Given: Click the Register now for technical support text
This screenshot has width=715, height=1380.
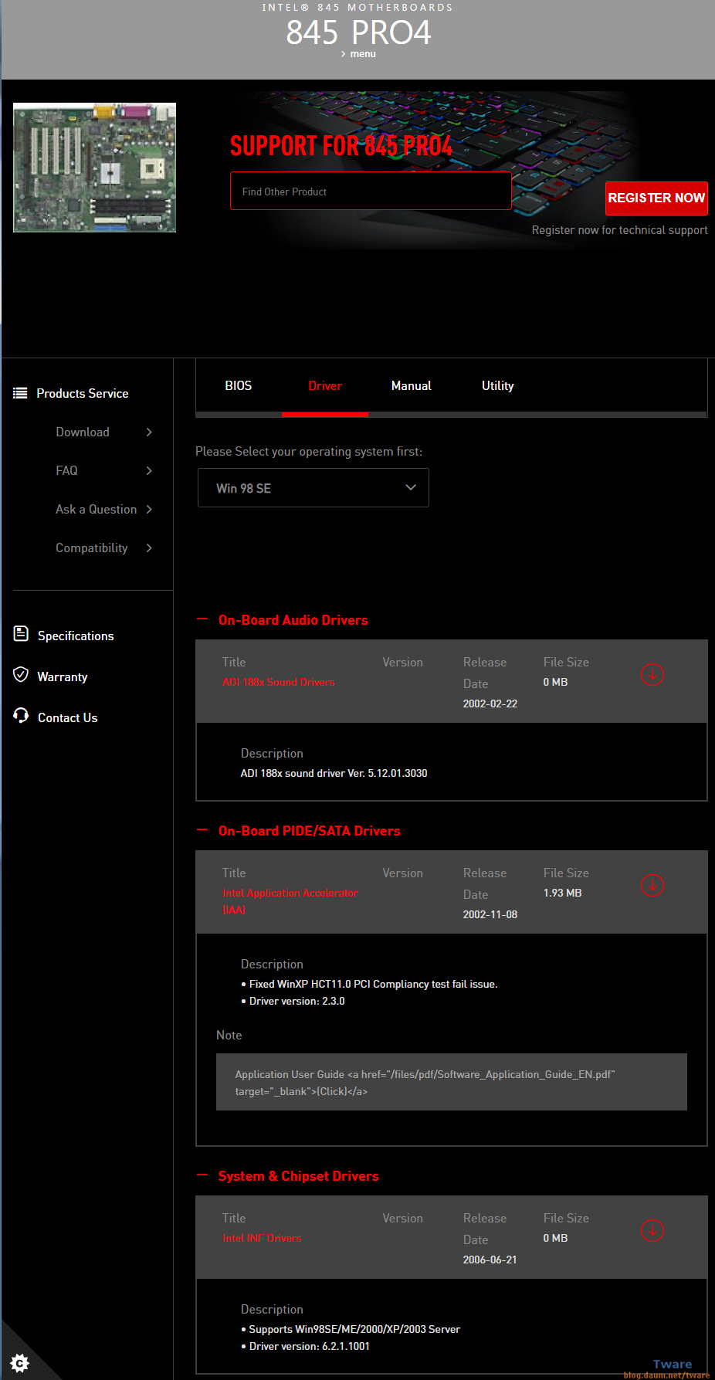Looking at the screenshot, I should (619, 230).
